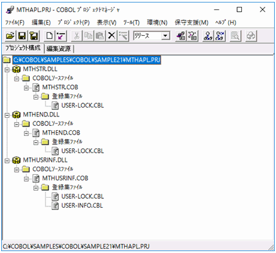
Task: Collapse 登録集ファイル folder under MTHSTR.COB
Action: [x=36, y=97]
